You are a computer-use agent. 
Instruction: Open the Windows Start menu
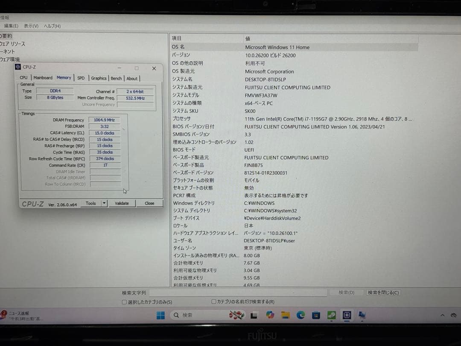[160, 315]
